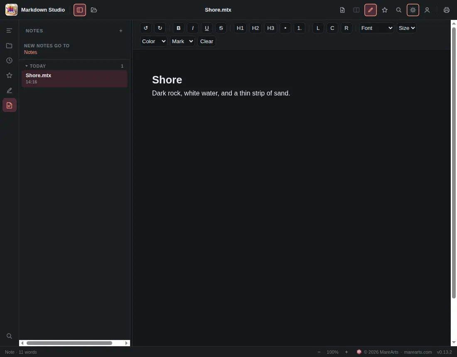Star the current note in header
457x357 pixels.
(385, 10)
